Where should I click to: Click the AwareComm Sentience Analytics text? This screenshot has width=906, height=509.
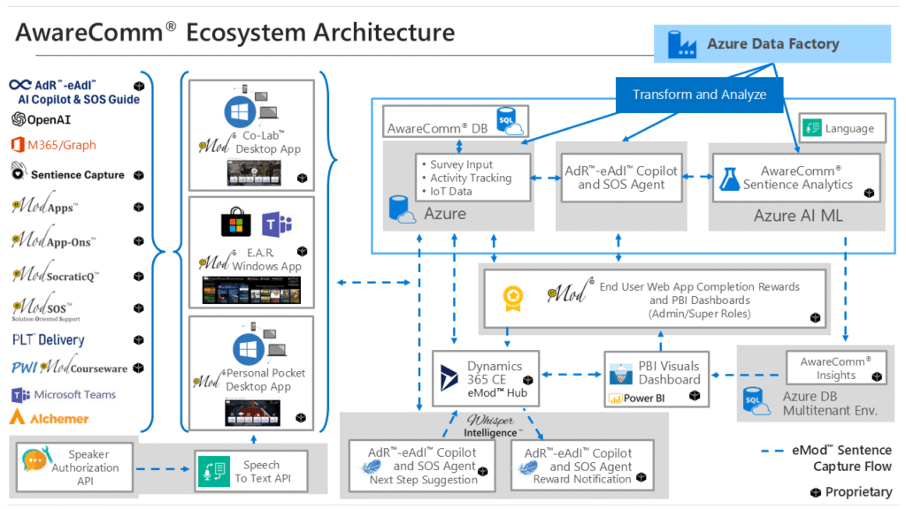[x=798, y=178]
